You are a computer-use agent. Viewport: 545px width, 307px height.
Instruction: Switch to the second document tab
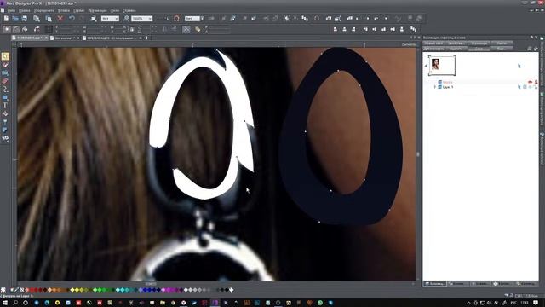click(x=65, y=38)
